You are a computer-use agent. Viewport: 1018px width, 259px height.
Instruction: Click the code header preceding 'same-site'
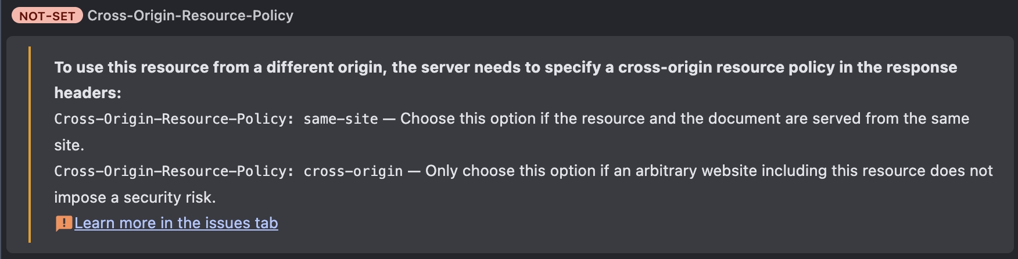[174, 119]
